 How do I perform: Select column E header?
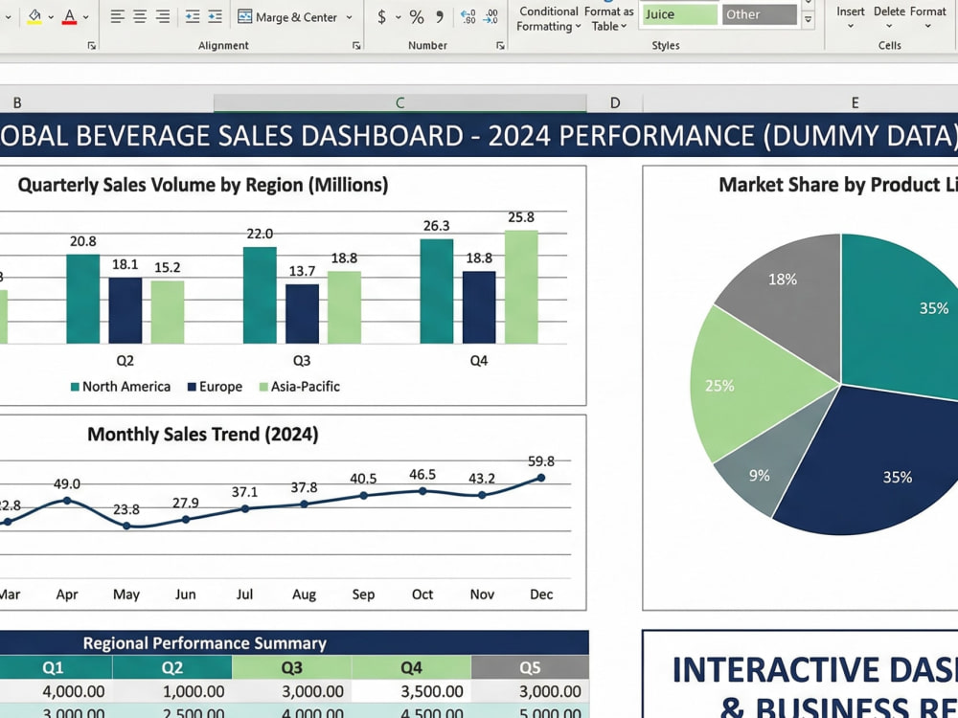[x=800, y=102]
